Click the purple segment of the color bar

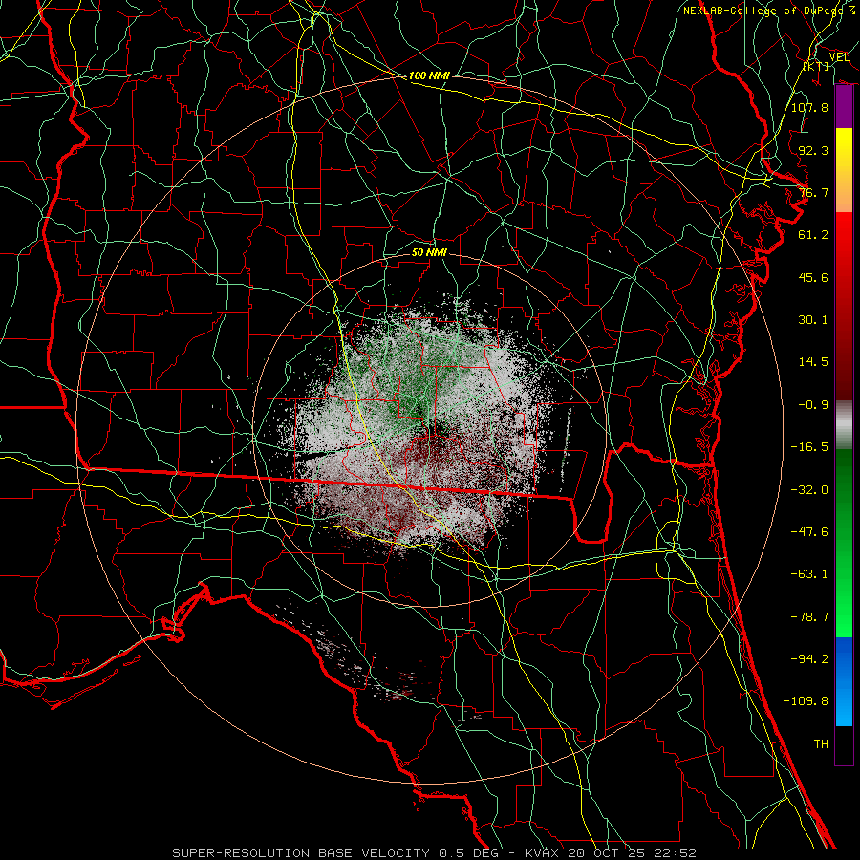tap(844, 107)
